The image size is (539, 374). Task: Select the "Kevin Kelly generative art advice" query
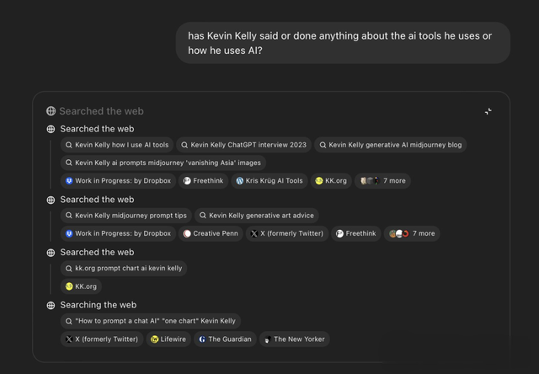point(257,216)
